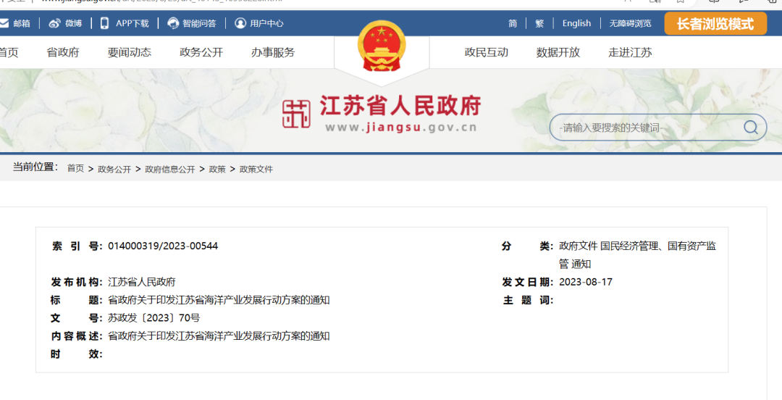Enable 长者浏览模式 senior mode

(x=715, y=23)
